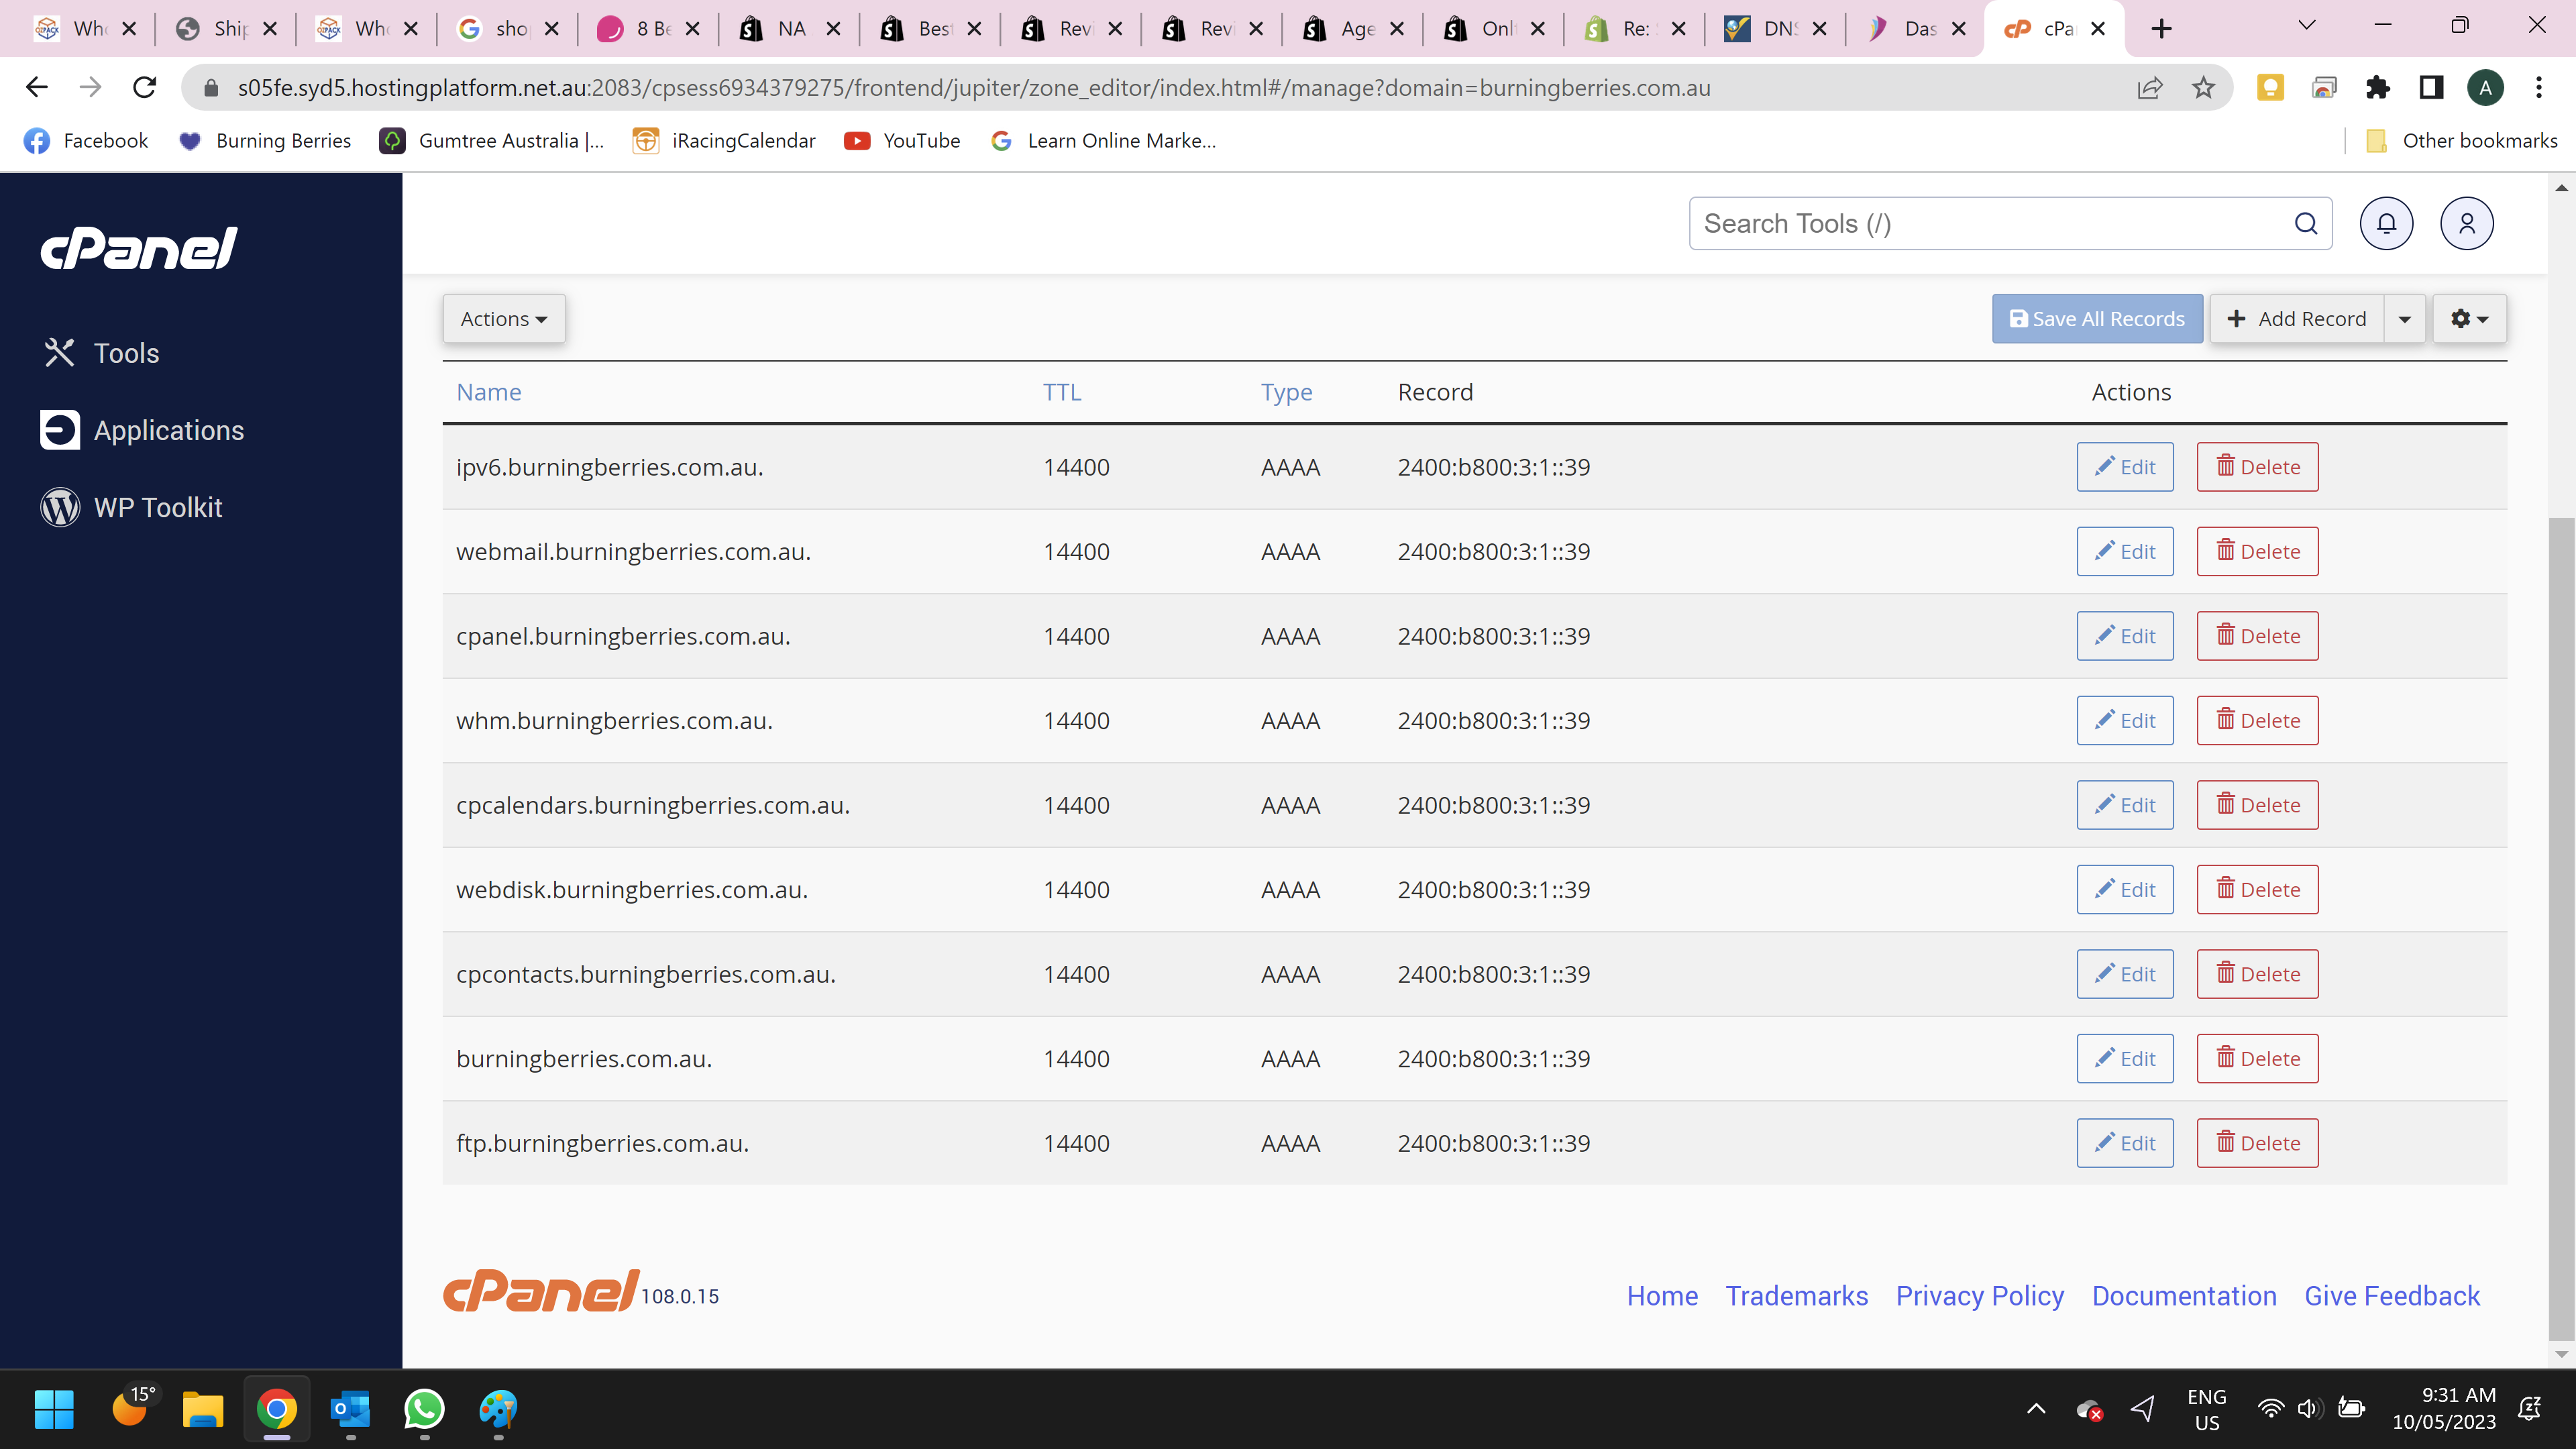Sort records by the TTL column
Viewport: 2576px width, 1449px height.
tap(1061, 392)
